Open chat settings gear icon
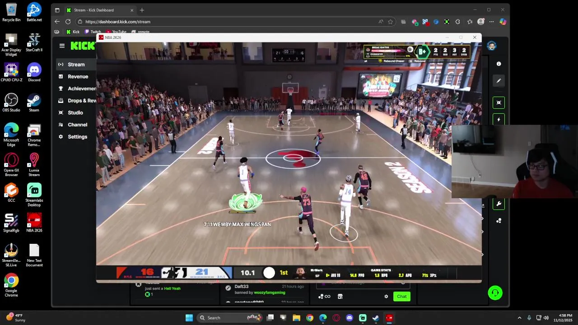578x325 pixels. (386, 297)
